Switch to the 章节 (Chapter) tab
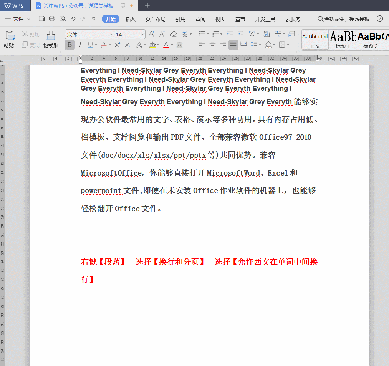 point(240,19)
